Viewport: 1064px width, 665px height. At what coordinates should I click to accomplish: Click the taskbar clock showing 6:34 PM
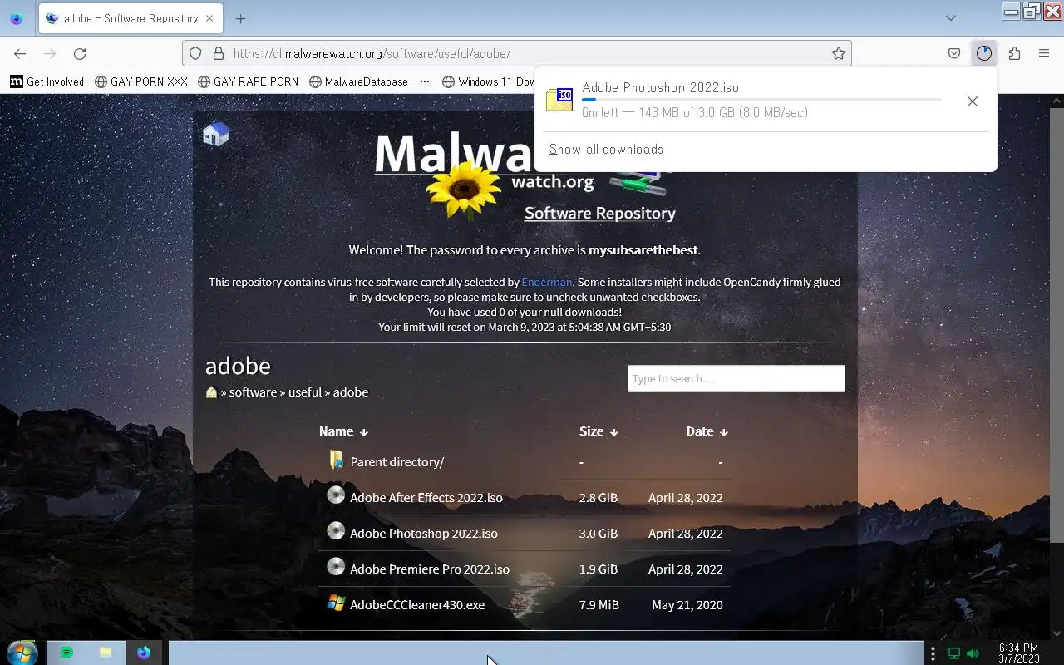pos(1019,653)
